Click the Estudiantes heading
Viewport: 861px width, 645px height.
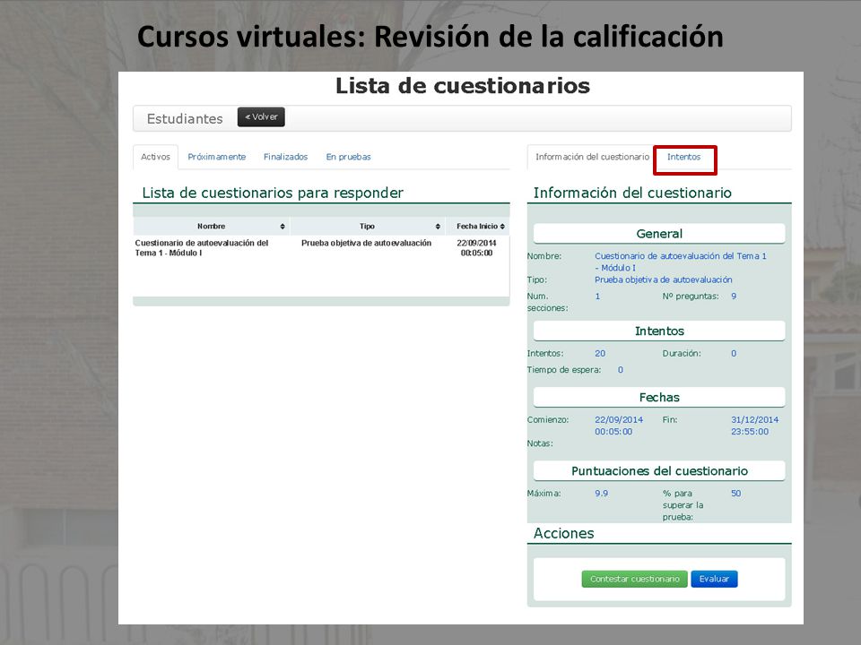point(185,119)
